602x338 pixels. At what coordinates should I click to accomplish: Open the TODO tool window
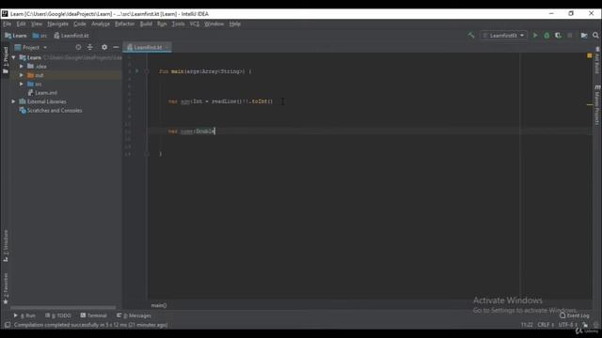(x=58, y=315)
